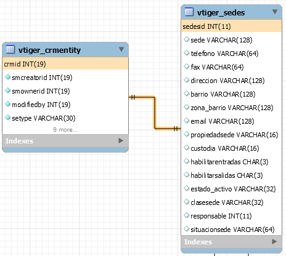
Task: Click the diamond icon beside smownerid
Action: coord(7,90)
